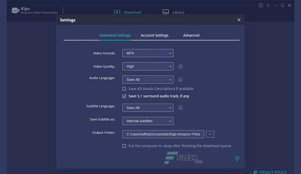The image size is (301, 174).
Task: Open the gear settings icon in title bar
Action: pyautogui.click(x=261, y=5)
